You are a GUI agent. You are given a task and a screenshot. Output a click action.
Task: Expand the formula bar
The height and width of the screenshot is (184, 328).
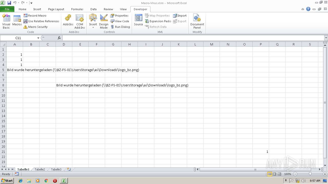326,38
